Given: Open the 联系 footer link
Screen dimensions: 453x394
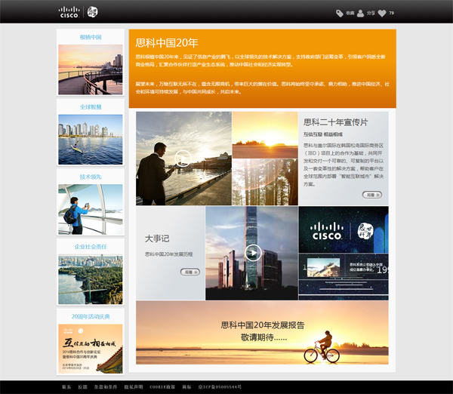Looking at the screenshot, I should coord(66,386).
